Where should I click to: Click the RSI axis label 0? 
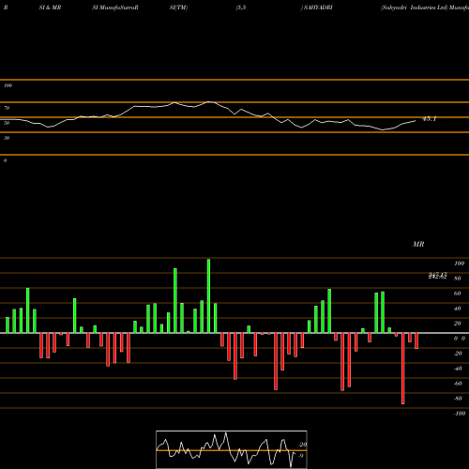(x=5, y=160)
